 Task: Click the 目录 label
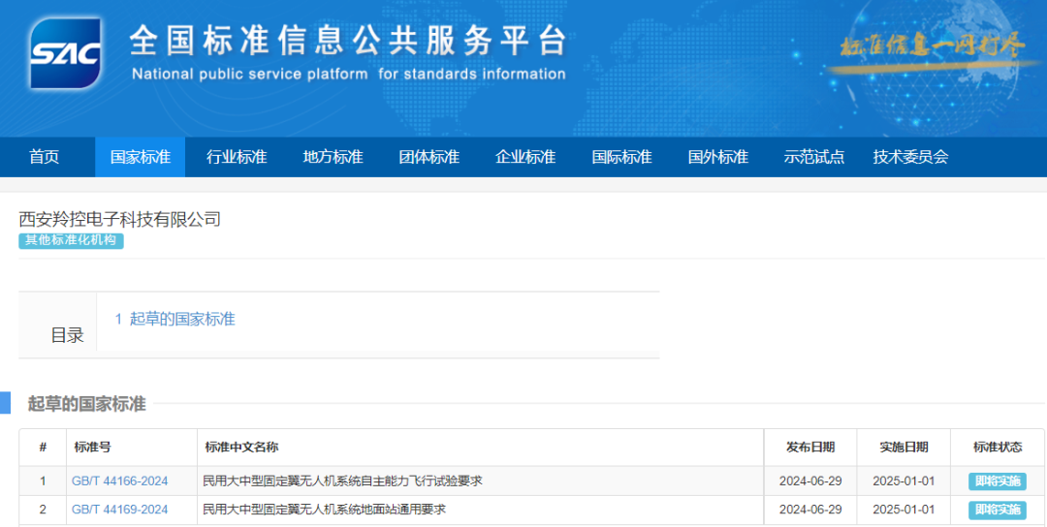(68, 335)
